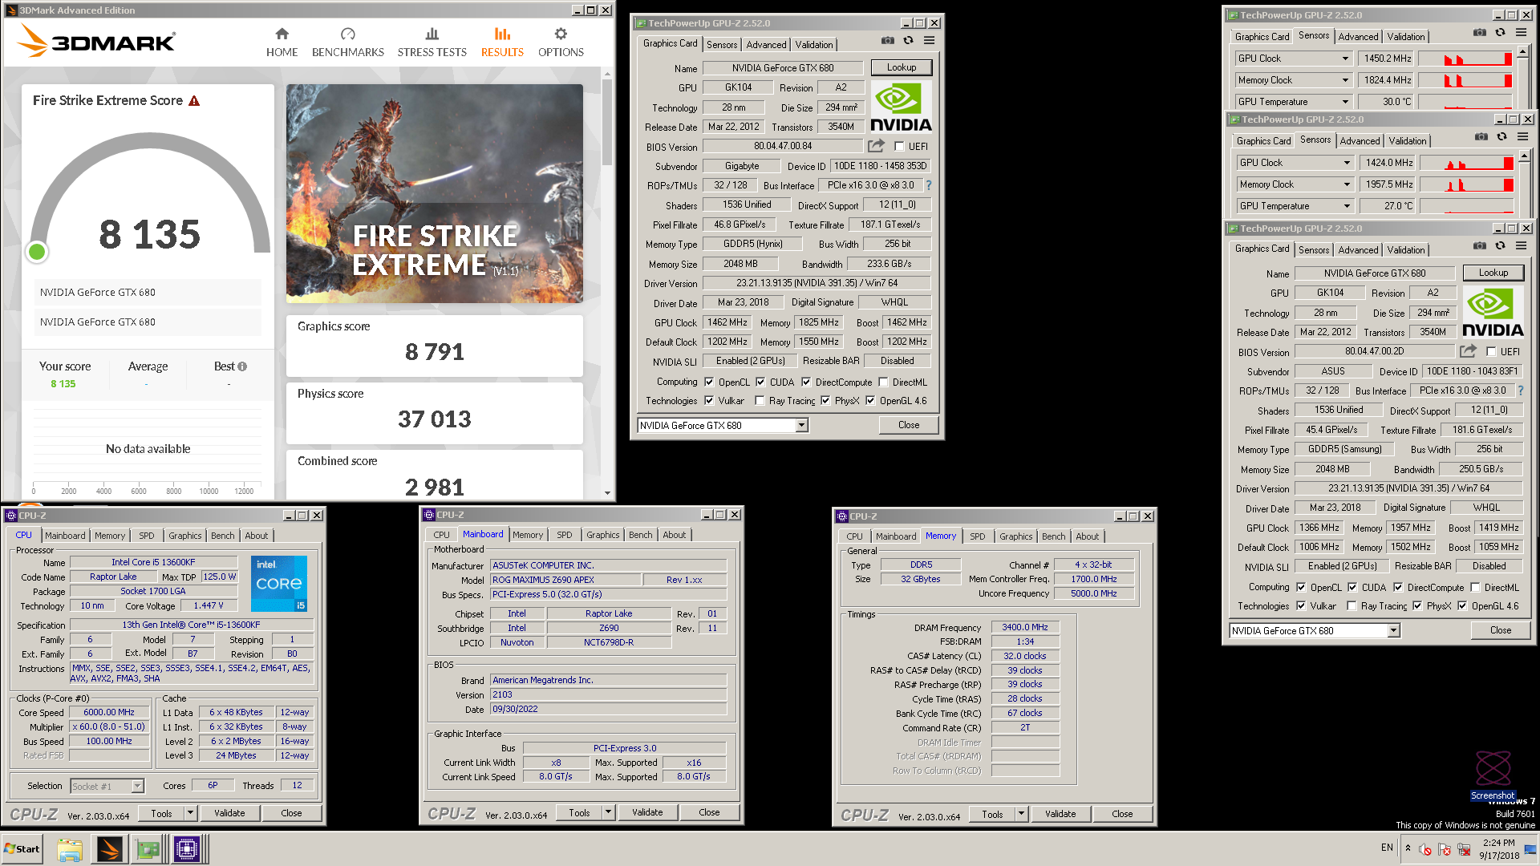The height and width of the screenshot is (866, 1540).
Task: Toggle Vulkan checkbox in center GPU-Z
Action: [x=709, y=401]
